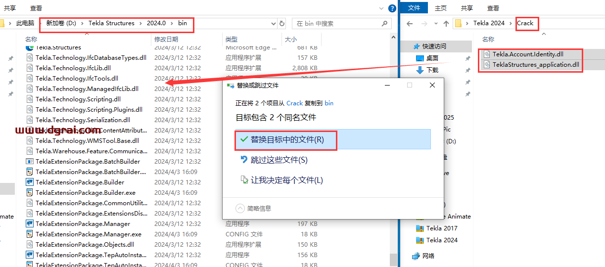This screenshot has width=605, height=267.
Task: Expand the chevron after 新加卷 (D:) breadcrumb
Action: pos(82,23)
